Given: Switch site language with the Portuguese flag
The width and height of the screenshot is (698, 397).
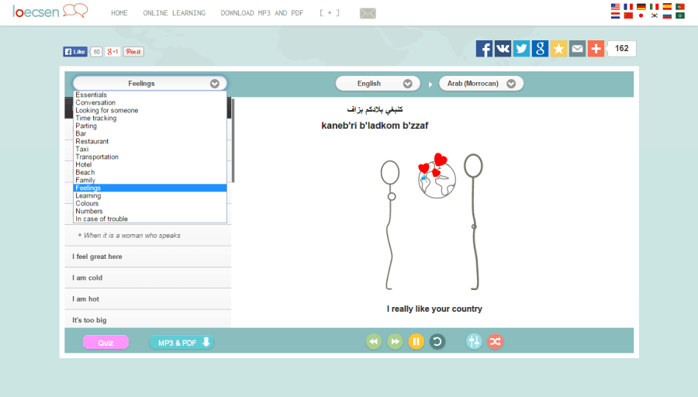Looking at the screenshot, I should [x=679, y=7].
